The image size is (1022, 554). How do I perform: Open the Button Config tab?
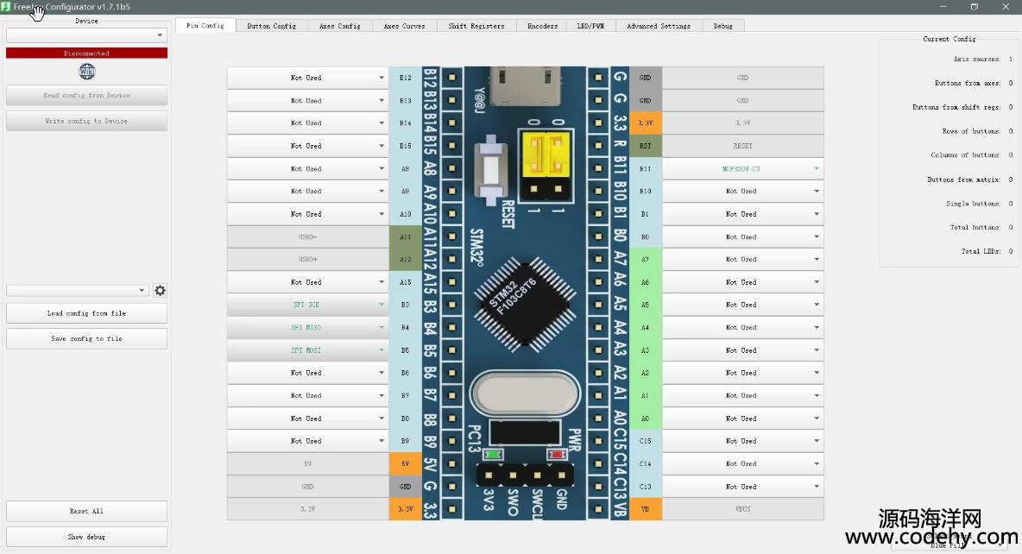pos(271,26)
